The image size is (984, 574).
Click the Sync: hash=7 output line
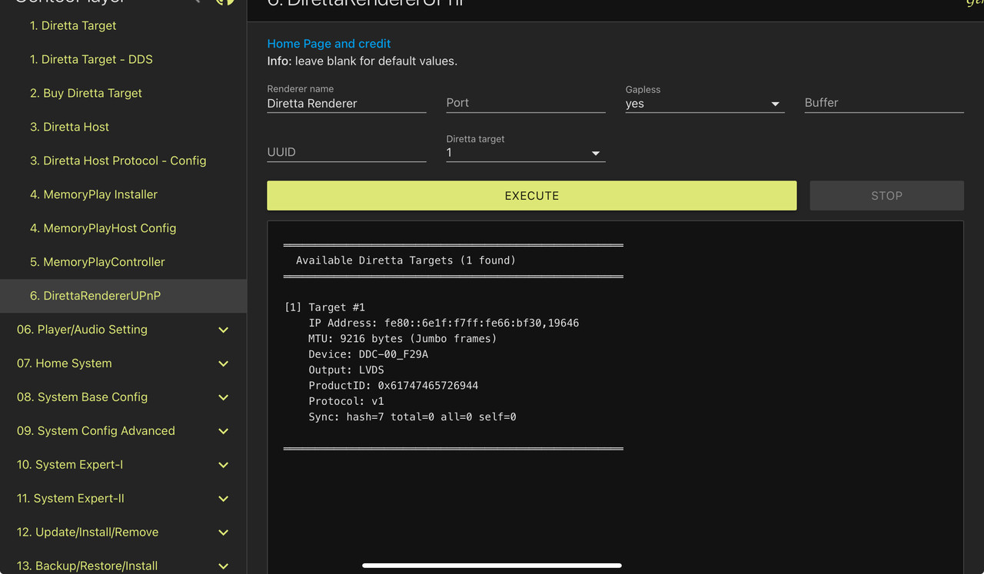(412, 416)
